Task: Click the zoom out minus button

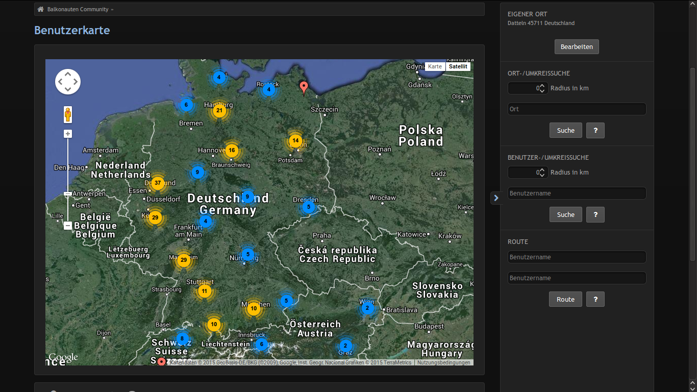Action: point(68,226)
